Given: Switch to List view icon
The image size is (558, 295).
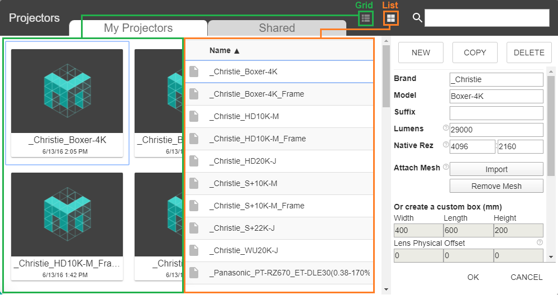Looking at the screenshot, I should click(x=391, y=18).
